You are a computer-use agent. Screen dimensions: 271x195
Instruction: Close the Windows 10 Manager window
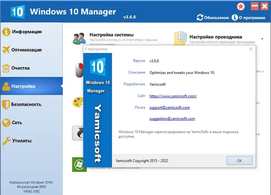pos(265,6)
